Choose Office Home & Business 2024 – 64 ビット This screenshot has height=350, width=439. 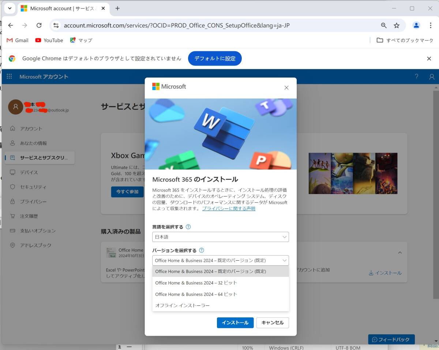(221, 294)
